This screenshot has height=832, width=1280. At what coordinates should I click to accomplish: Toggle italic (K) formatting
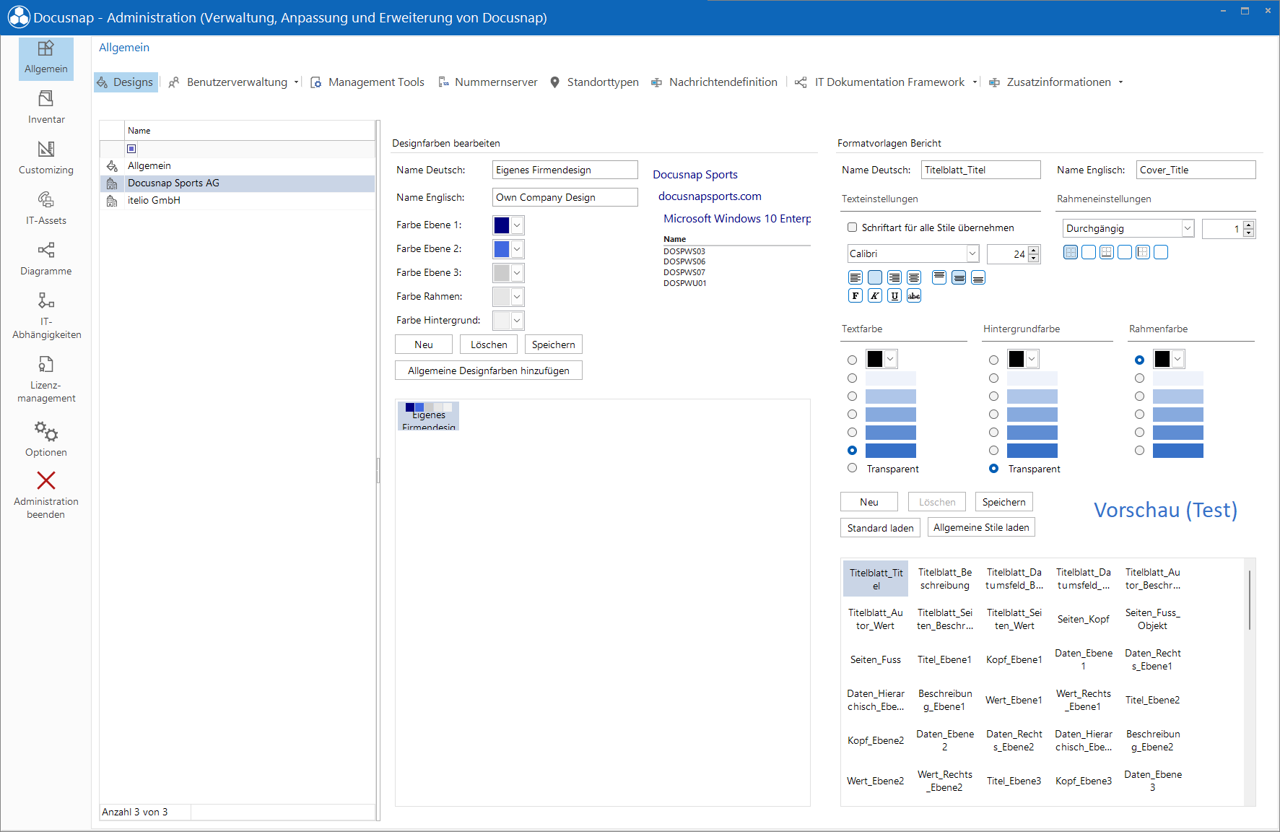[x=875, y=295]
